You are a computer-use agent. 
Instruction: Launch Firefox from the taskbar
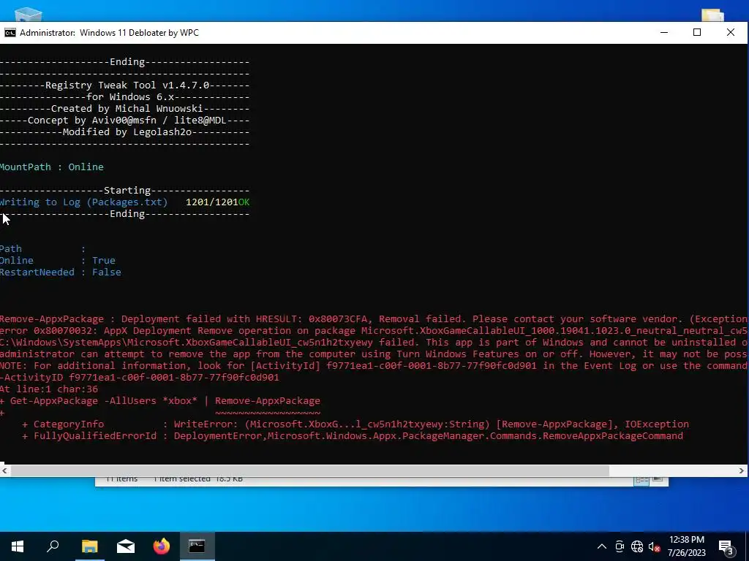162,546
